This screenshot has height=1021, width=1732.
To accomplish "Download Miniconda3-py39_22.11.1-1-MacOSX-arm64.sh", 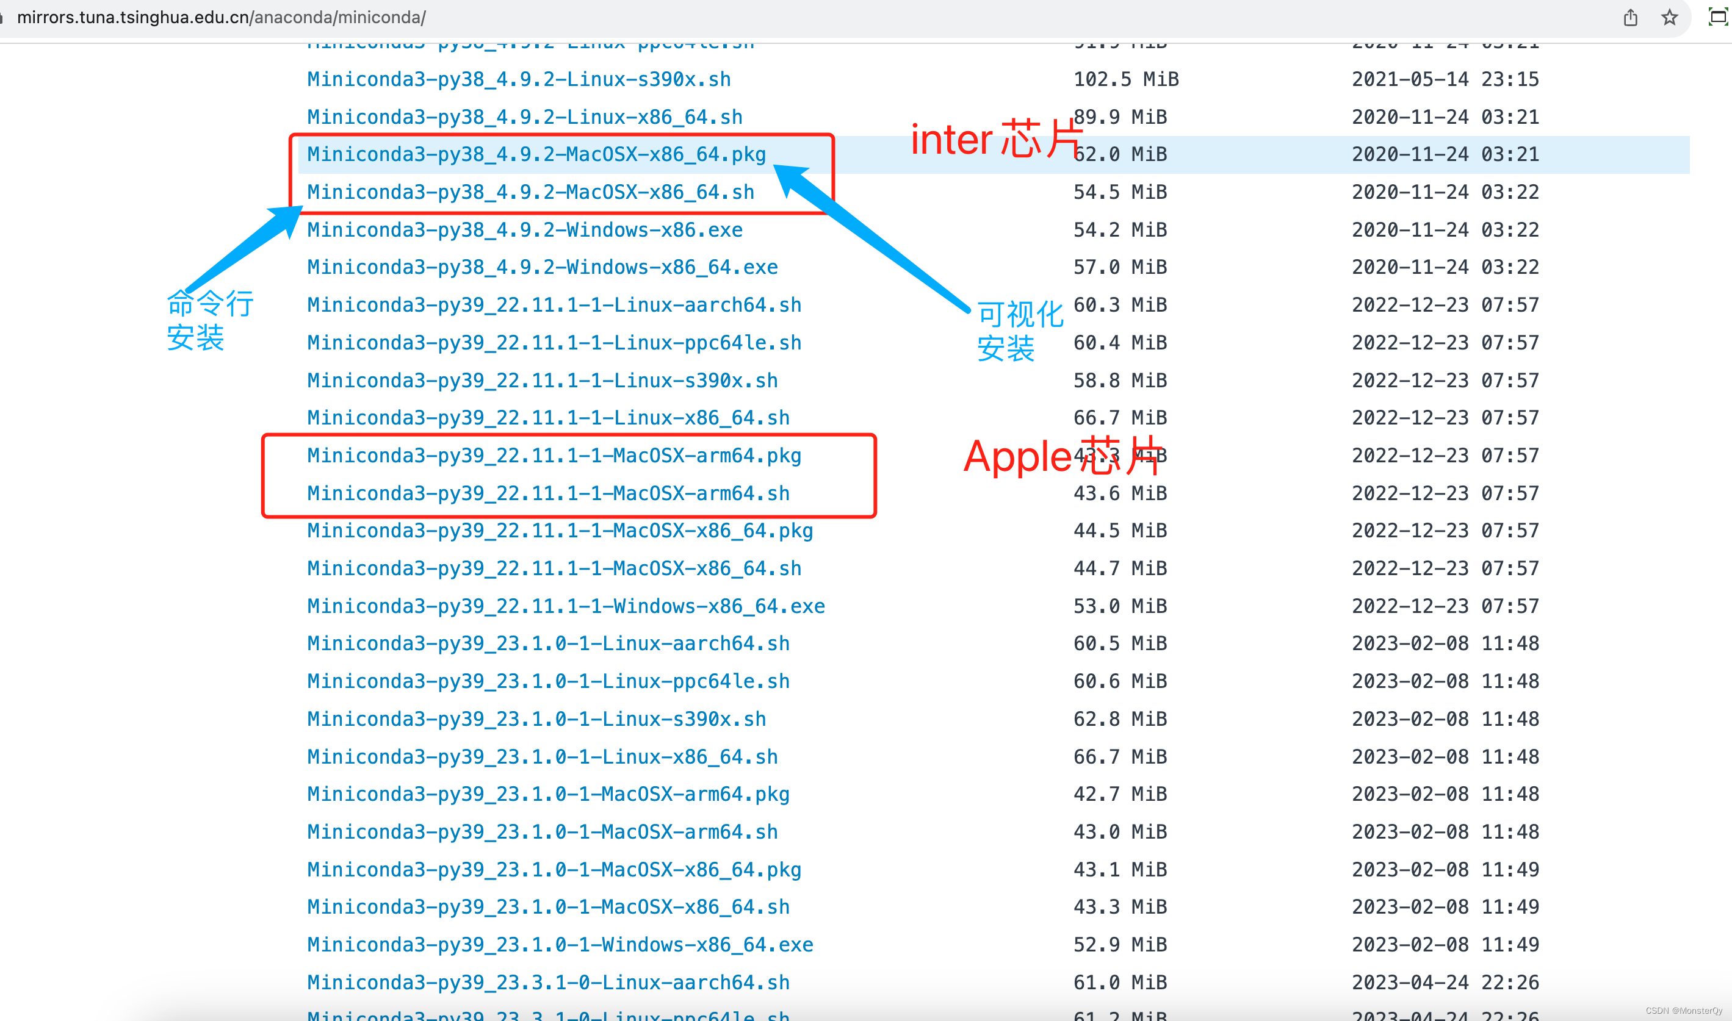I will [x=548, y=493].
